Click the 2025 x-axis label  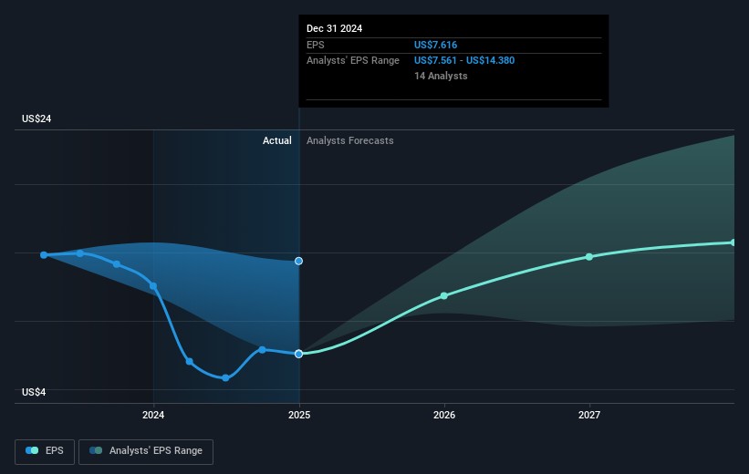pyautogui.click(x=299, y=416)
